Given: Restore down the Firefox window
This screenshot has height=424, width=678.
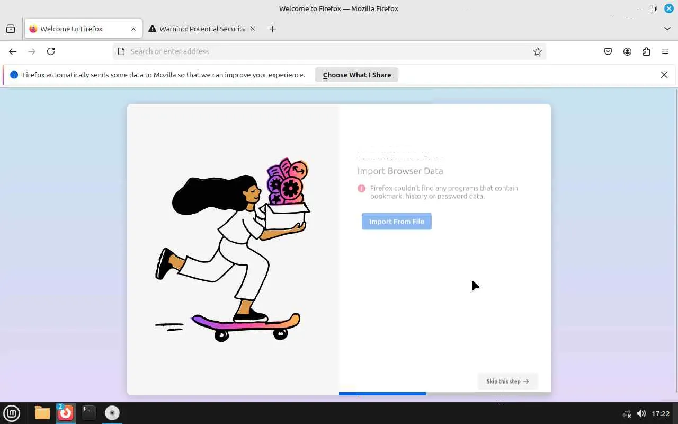Looking at the screenshot, I should (654, 8).
